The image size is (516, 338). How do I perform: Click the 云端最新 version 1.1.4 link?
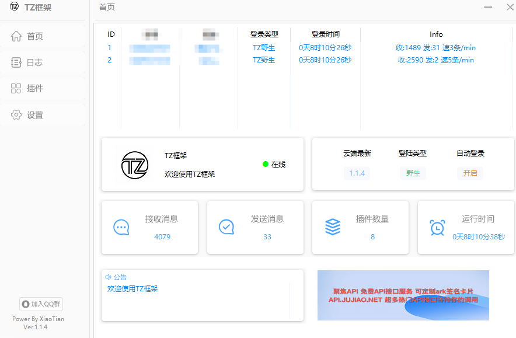(357, 173)
